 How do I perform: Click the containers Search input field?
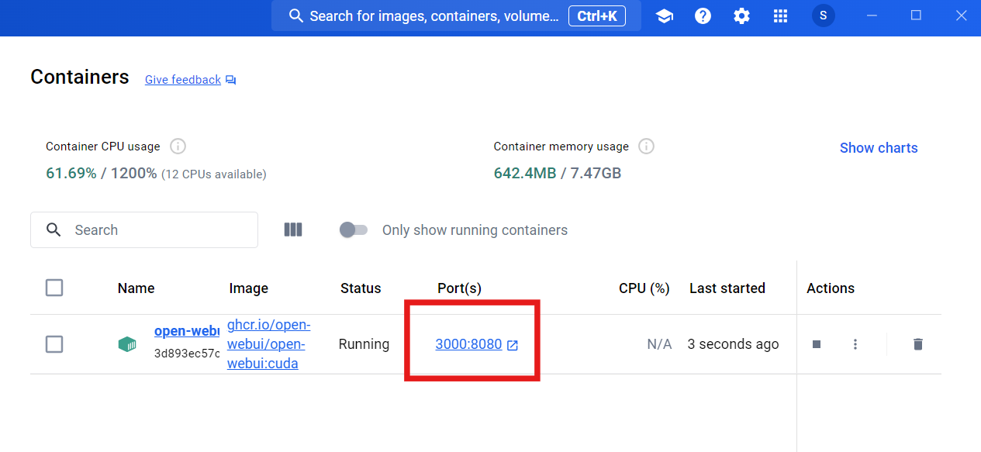coord(155,230)
